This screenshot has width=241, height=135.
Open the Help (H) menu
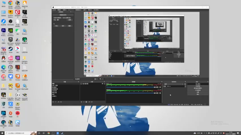(x=90, y=10)
